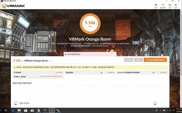
Task: Click the People icon in the system tray
Action: 156,110
